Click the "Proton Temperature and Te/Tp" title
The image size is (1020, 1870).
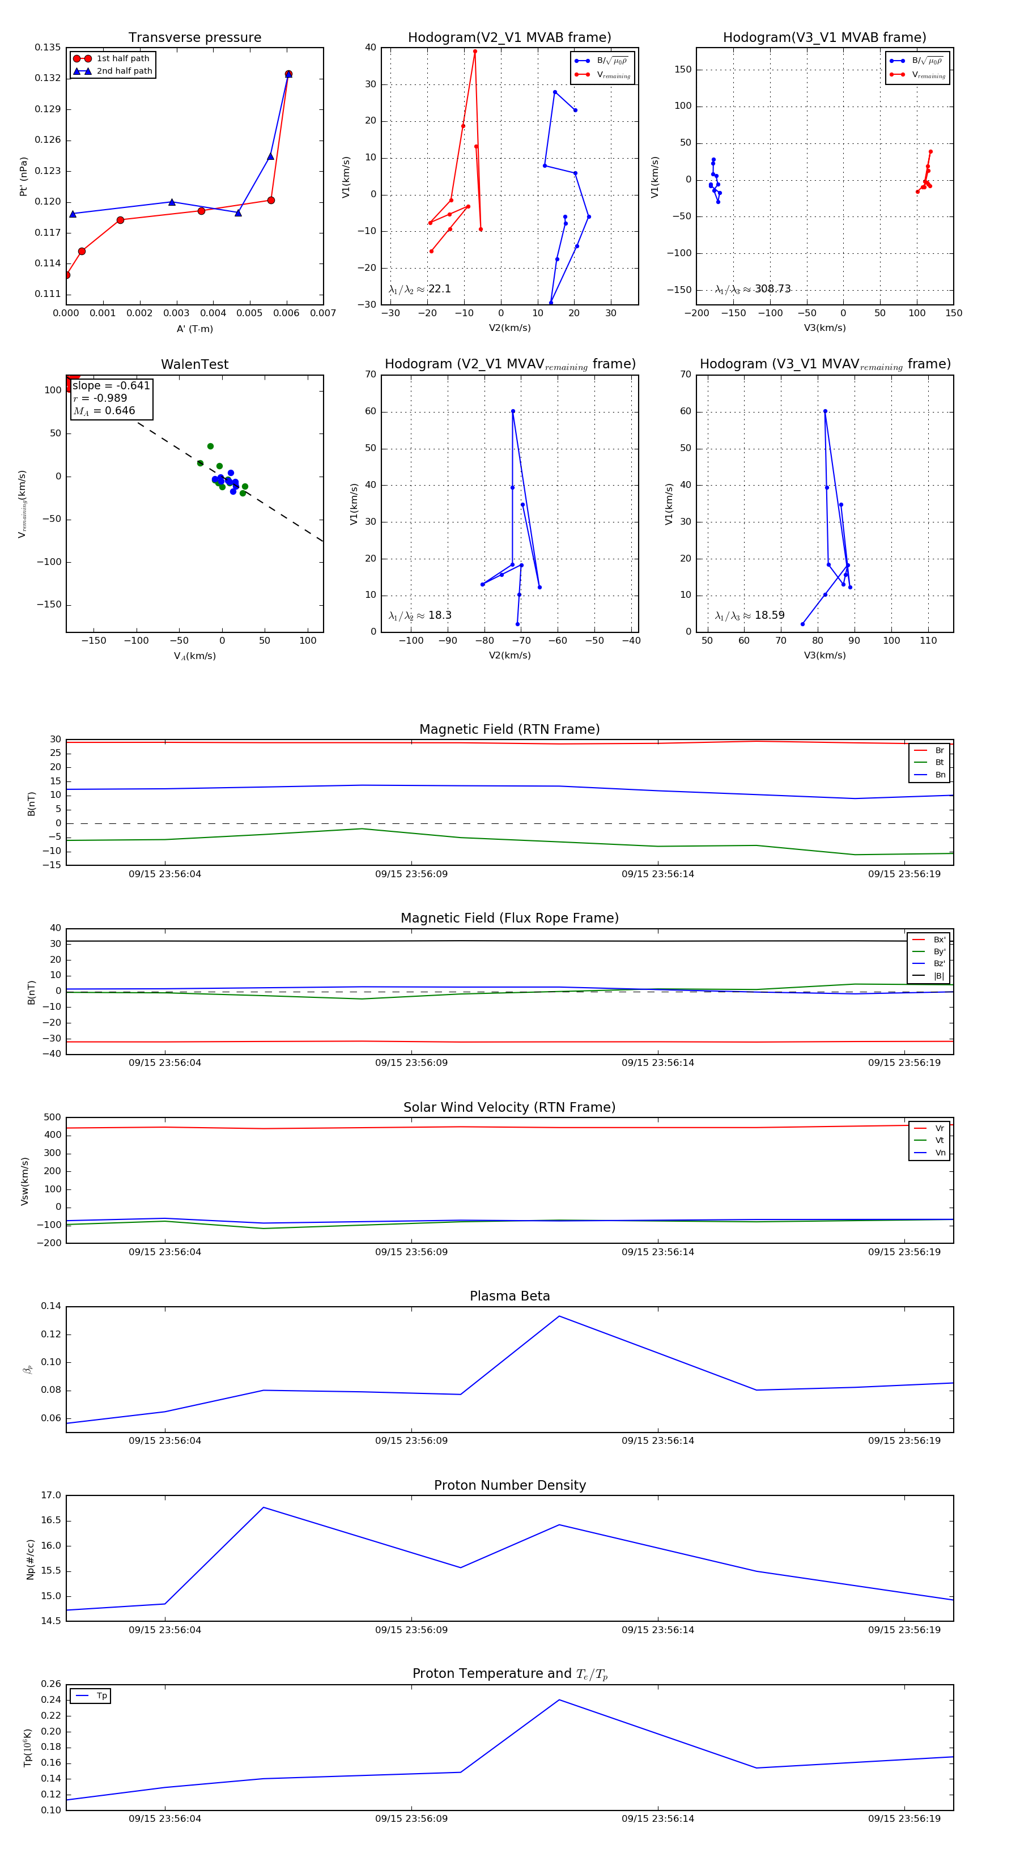click(x=509, y=1674)
